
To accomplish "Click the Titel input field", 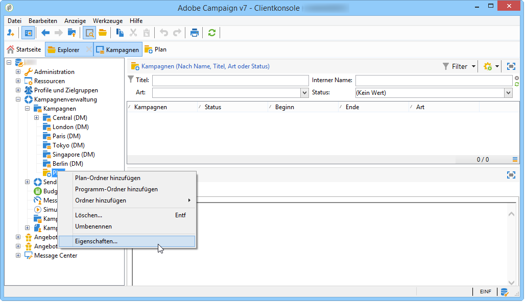I will pos(230,80).
